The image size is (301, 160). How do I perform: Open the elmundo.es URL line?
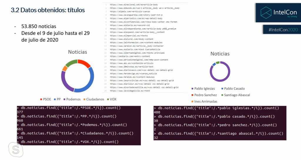coord(145,8)
